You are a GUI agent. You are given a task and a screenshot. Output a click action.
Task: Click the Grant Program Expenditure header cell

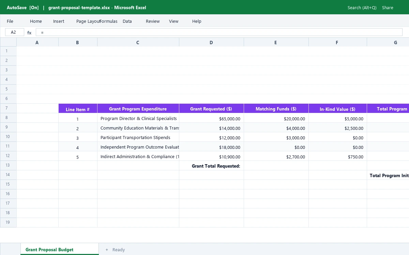tap(138, 108)
